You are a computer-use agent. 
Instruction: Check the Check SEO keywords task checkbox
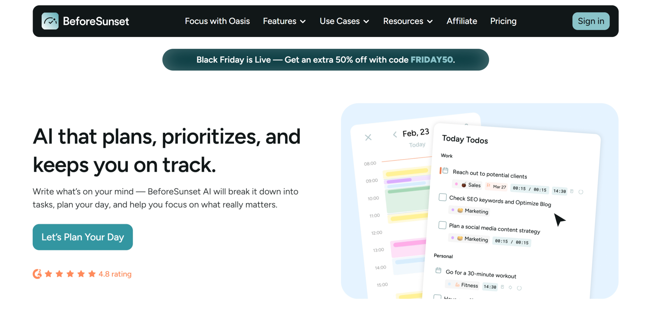tap(442, 197)
